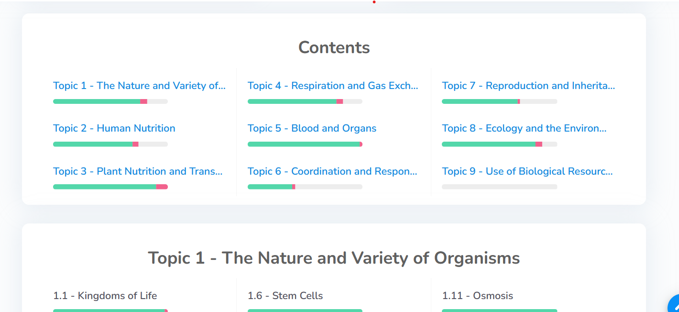Open subtopic 1.1 - Kingdoms of Life

(x=105, y=296)
